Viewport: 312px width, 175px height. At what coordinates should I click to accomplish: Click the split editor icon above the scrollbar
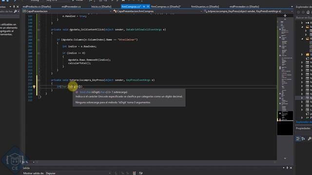tap(285, 16)
